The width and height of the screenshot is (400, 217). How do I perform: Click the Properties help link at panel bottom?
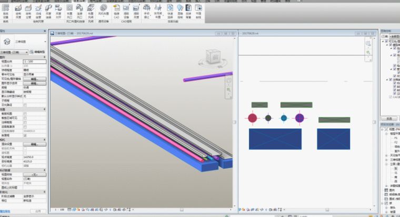[5, 211]
